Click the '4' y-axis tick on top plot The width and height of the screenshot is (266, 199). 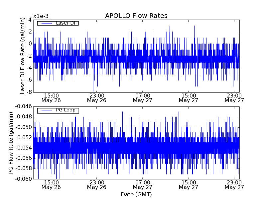[x=30, y=20]
